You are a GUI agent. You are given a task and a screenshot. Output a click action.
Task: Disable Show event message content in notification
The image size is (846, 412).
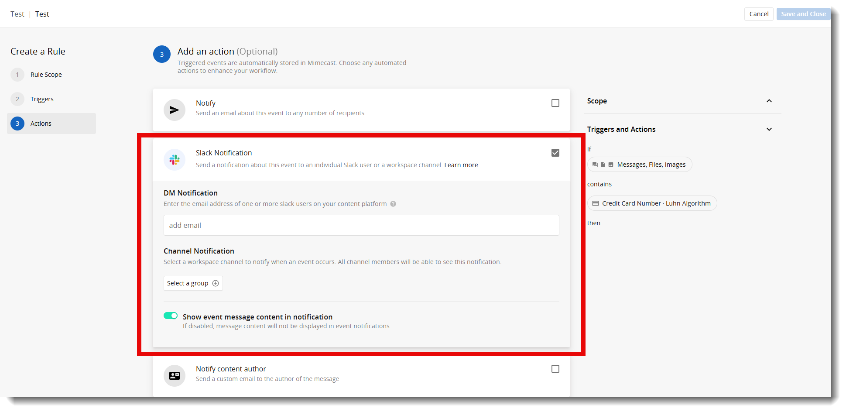171,316
